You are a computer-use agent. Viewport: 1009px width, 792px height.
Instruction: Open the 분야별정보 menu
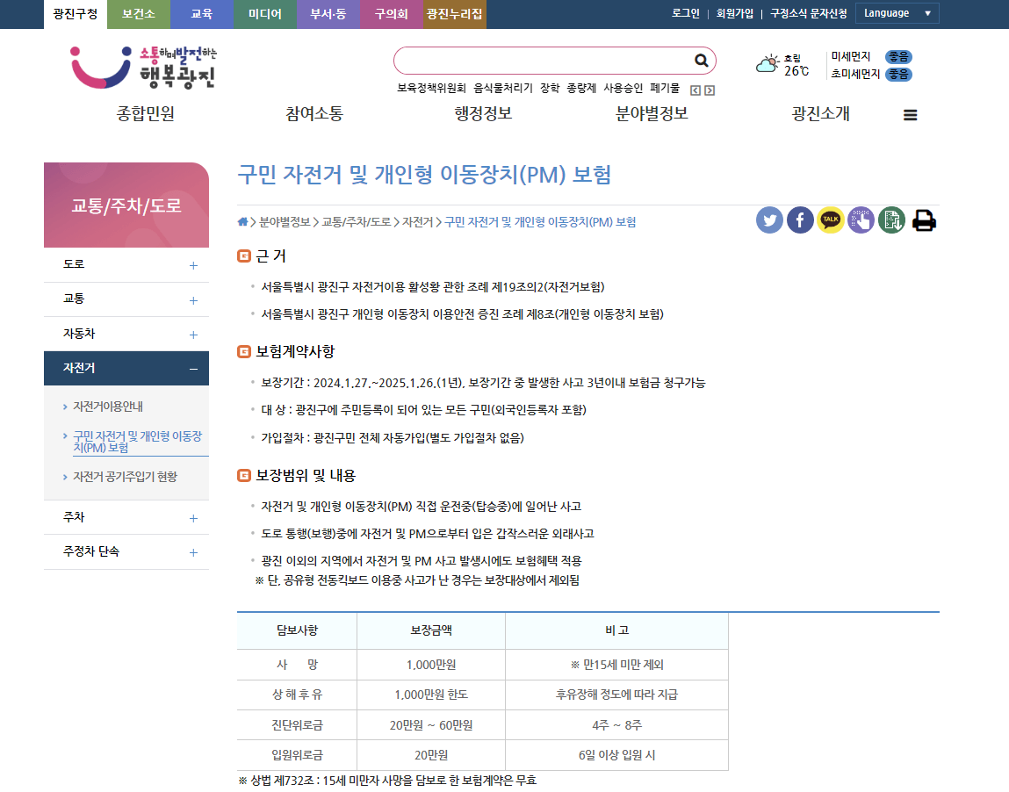[x=652, y=114]
